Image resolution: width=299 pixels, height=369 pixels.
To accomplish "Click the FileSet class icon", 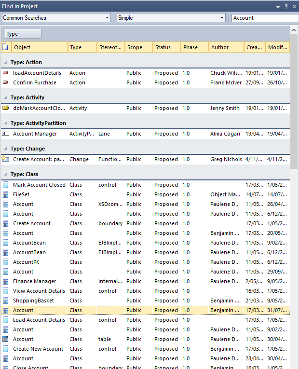I will click(5, 194).
